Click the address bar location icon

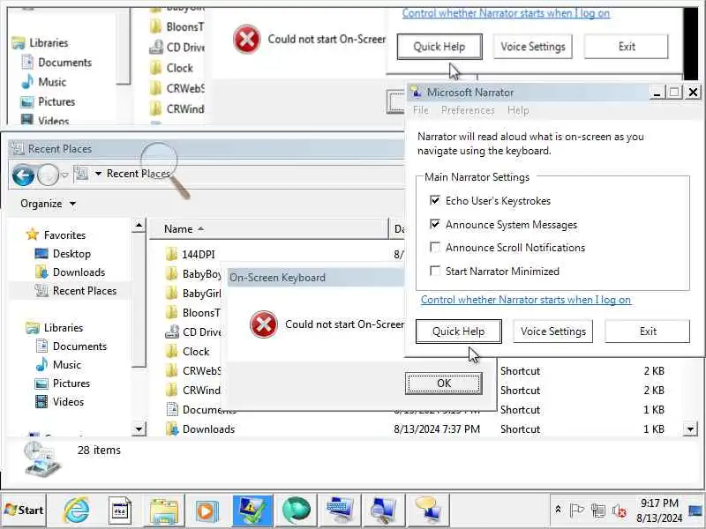pos(81,174)
